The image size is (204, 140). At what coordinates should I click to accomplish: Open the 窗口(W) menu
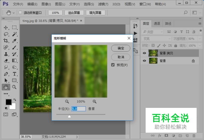(145, 4)
